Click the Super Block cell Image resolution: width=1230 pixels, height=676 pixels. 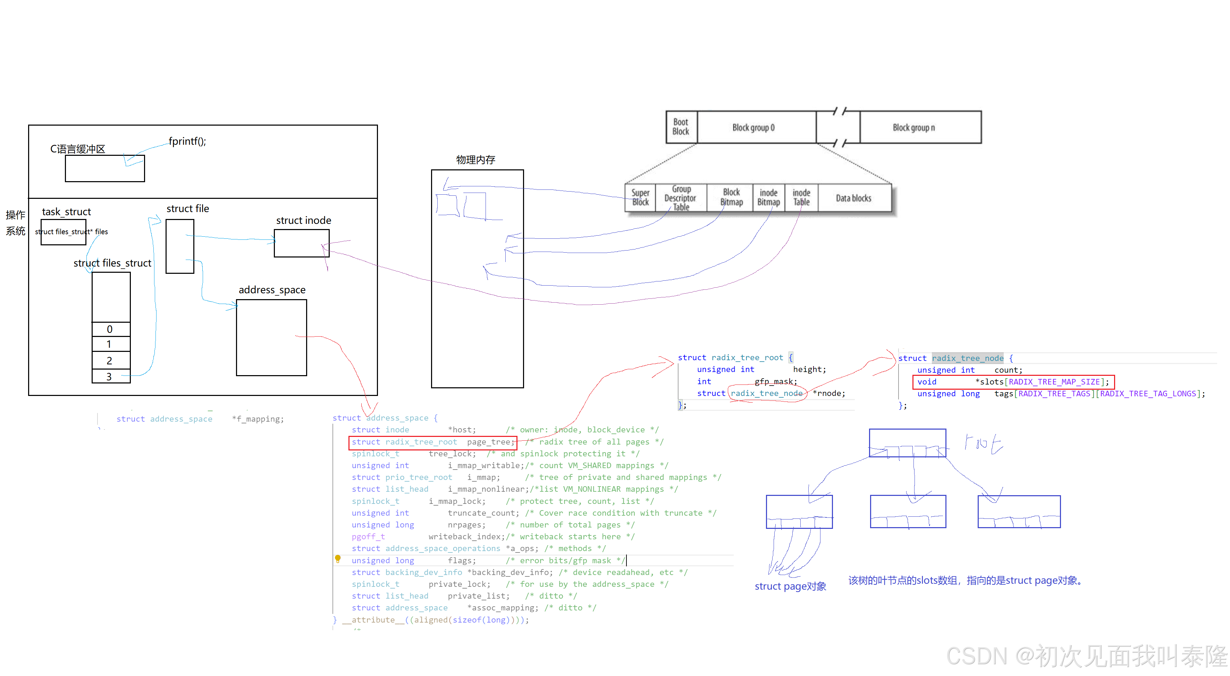pos(640,198)
